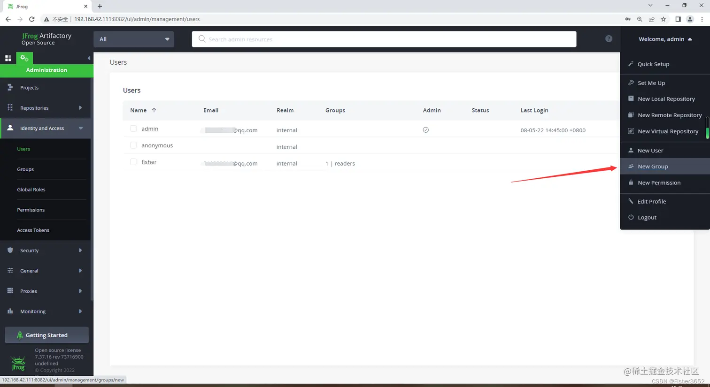This screenshot has width=710, height=387.
Task: Click into Search admin resources field
Action: click(384, 39)
